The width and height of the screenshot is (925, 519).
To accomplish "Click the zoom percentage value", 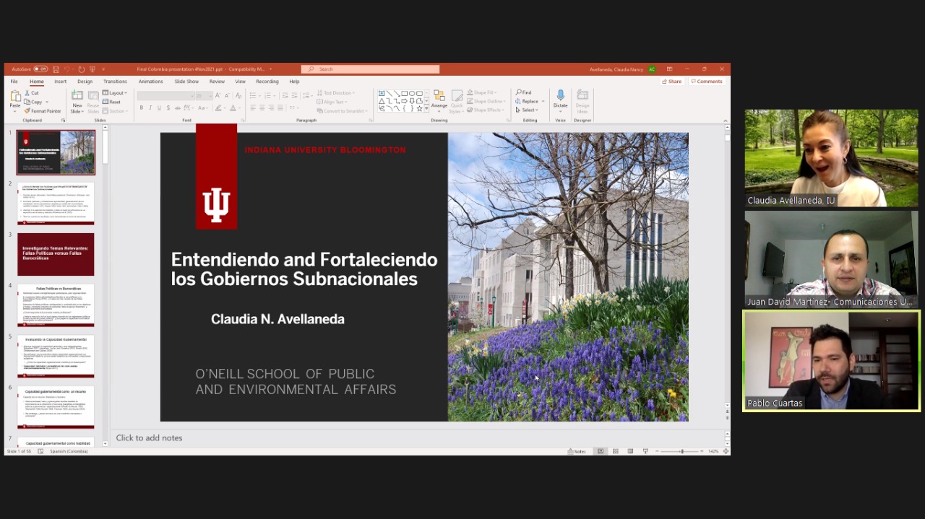I will [713, 451].
